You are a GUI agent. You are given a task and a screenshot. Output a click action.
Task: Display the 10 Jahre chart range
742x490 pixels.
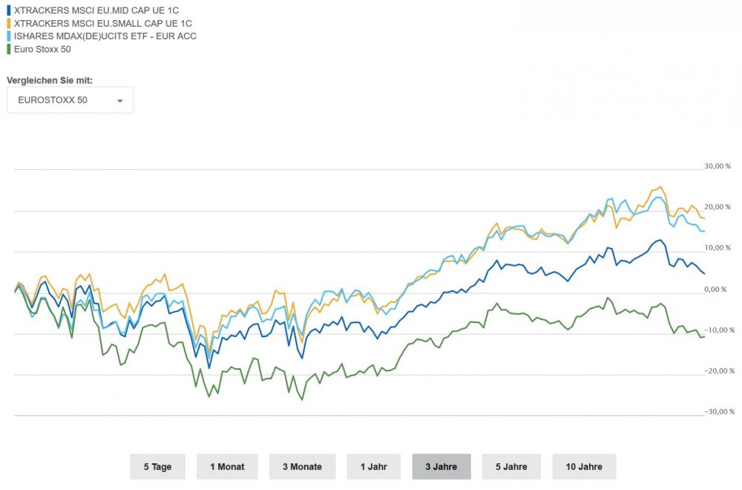point(584,467)
